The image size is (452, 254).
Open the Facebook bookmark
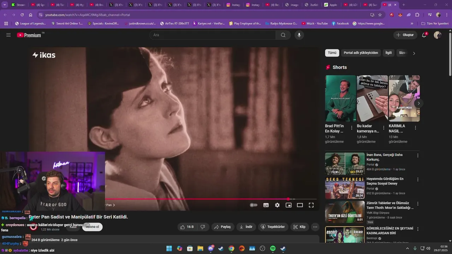[340, 24]
